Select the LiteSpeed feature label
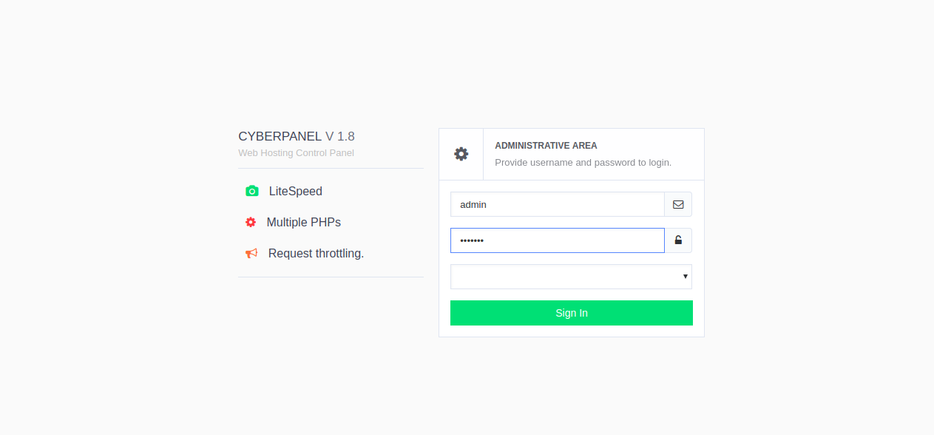 pos(296,191)
